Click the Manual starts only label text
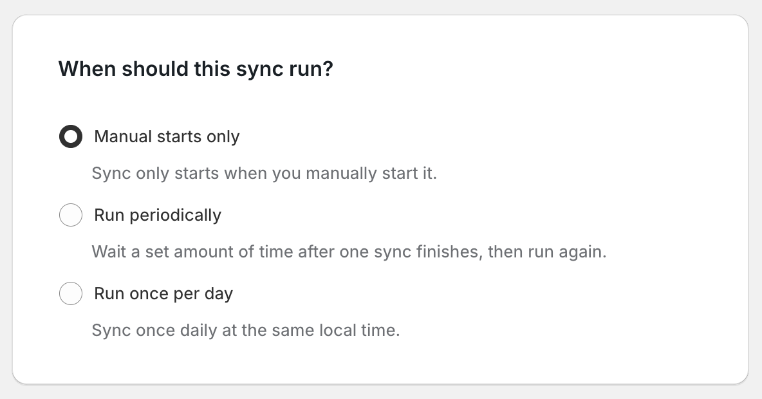This screenshot has height=399, width=762. pyautogui.click(x=167, y=136)
